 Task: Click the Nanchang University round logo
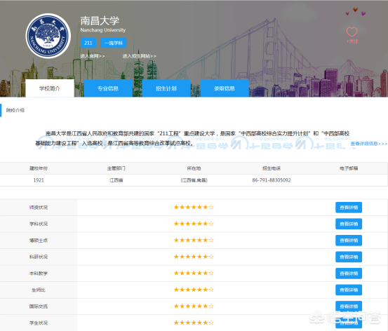[48, 36]
